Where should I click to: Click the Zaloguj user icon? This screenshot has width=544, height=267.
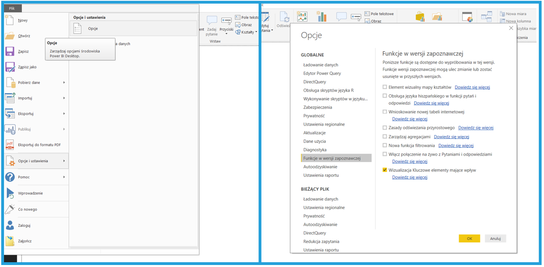[10, 225]
